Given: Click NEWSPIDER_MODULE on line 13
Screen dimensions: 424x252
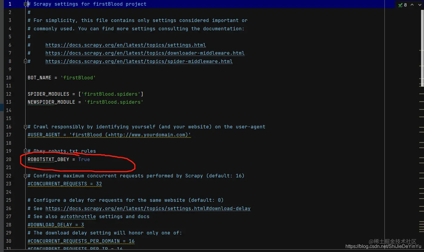Looking at the screenshot, I should point(51,102).
